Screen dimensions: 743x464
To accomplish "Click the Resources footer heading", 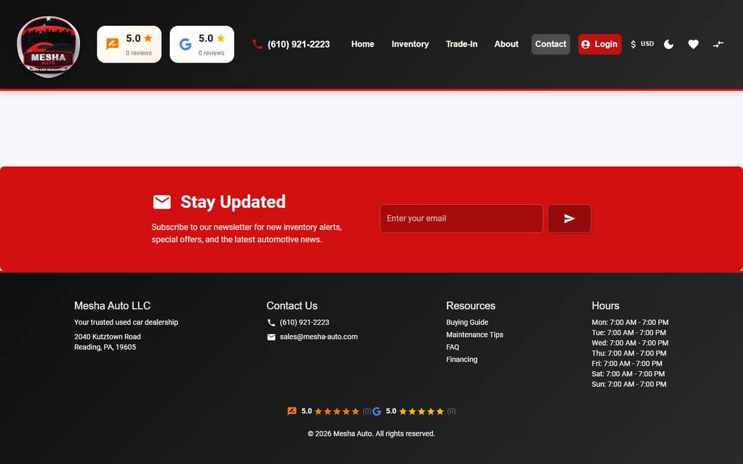I will 471,306.
